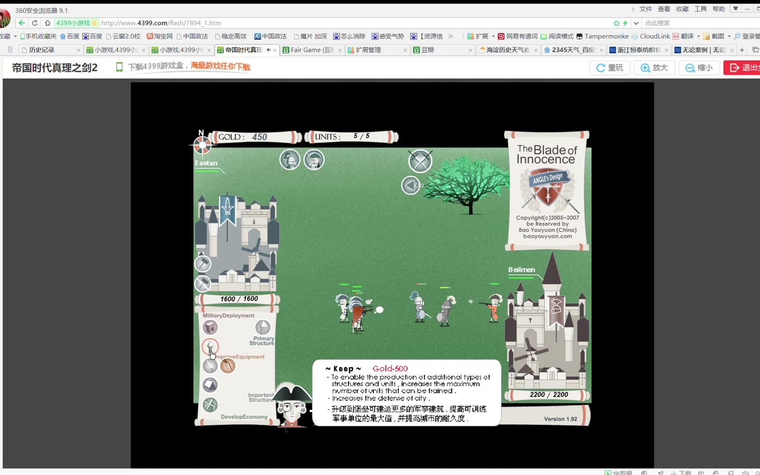The height and width of the screenshot is (475, 760).
Task: Enable 阅读模式 reading mode
Action: pos(557,36)
